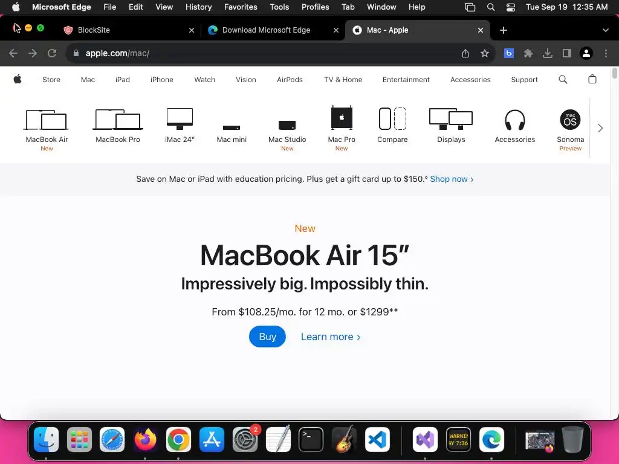Close the BlockSite tab
Image resolution: width=619 pixels, height=464 pixels.
click(x=192, y=30)
